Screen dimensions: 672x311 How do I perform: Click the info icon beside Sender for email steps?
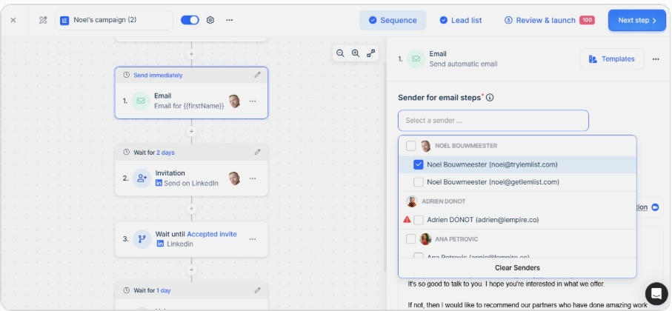[x=490, y=98]
